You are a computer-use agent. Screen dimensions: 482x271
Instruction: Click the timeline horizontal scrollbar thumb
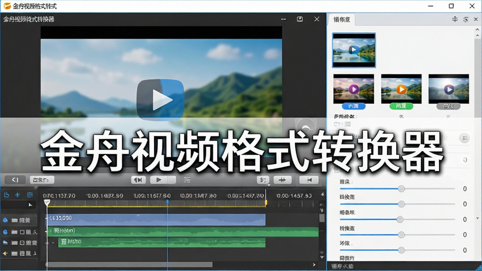coord(130,264)
